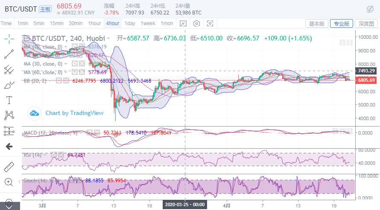Viewport: 380px width, 210px height.
Task: Select the text annotation tool
Action: pyautogui.click(x=9, y=100)
